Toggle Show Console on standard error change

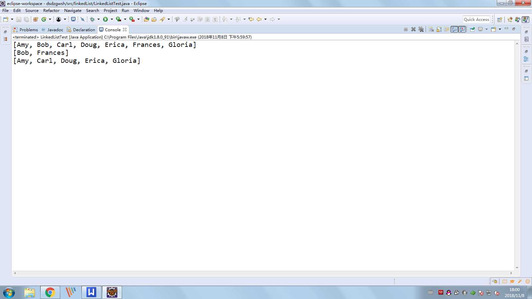point(462,29)
